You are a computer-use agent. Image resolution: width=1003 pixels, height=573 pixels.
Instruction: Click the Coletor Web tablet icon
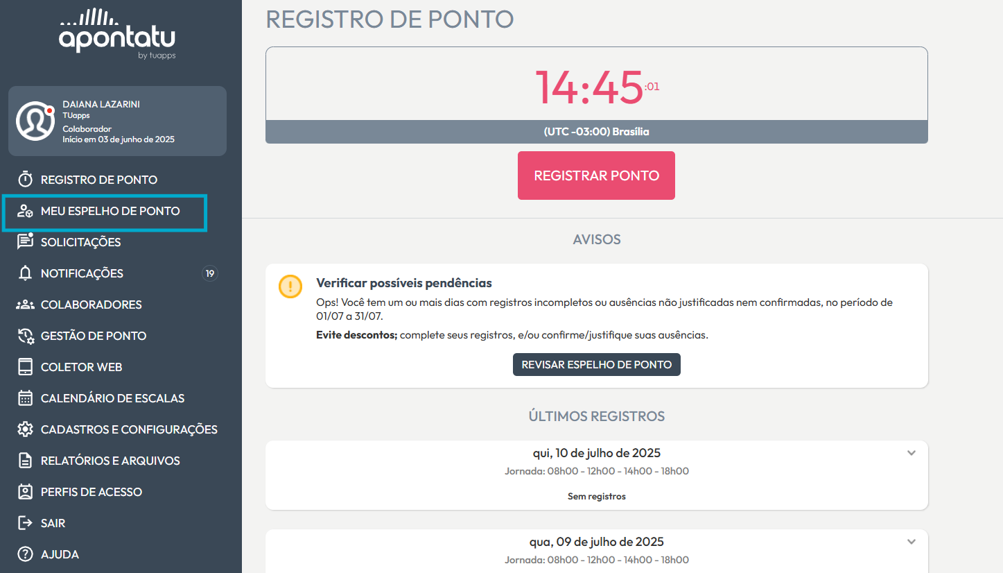point(25,367)
